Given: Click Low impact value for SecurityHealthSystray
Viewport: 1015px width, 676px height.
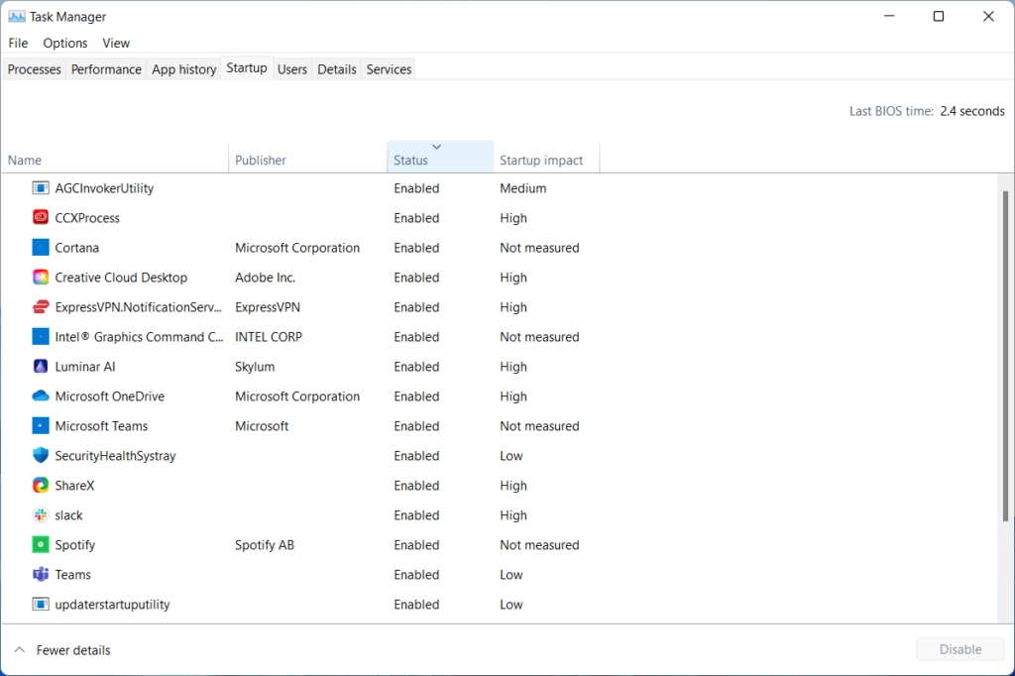Looking at the screenshot, I should click(x=511, y=456).
